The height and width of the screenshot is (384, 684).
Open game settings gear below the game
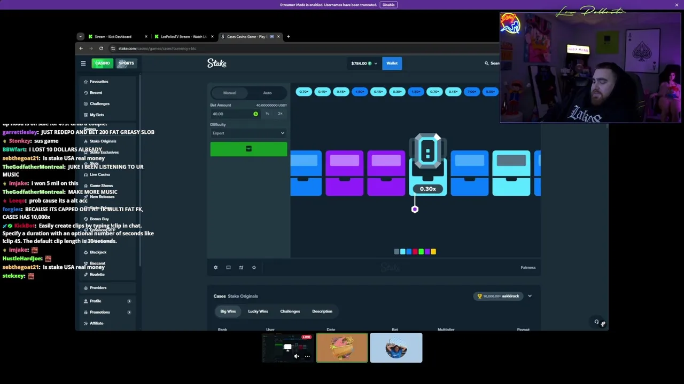coord(216,268)
